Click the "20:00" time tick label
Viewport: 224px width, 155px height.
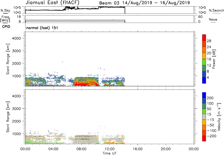(x=165, y=149)
